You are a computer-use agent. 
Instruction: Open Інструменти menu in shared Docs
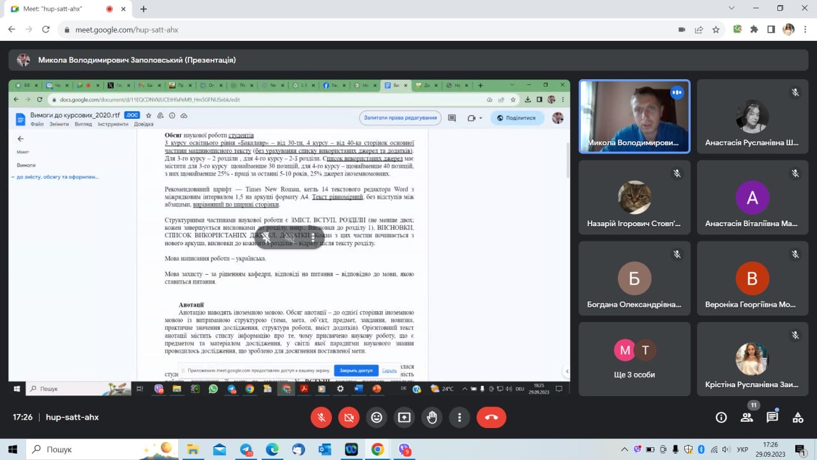click(x=112, y=124)
